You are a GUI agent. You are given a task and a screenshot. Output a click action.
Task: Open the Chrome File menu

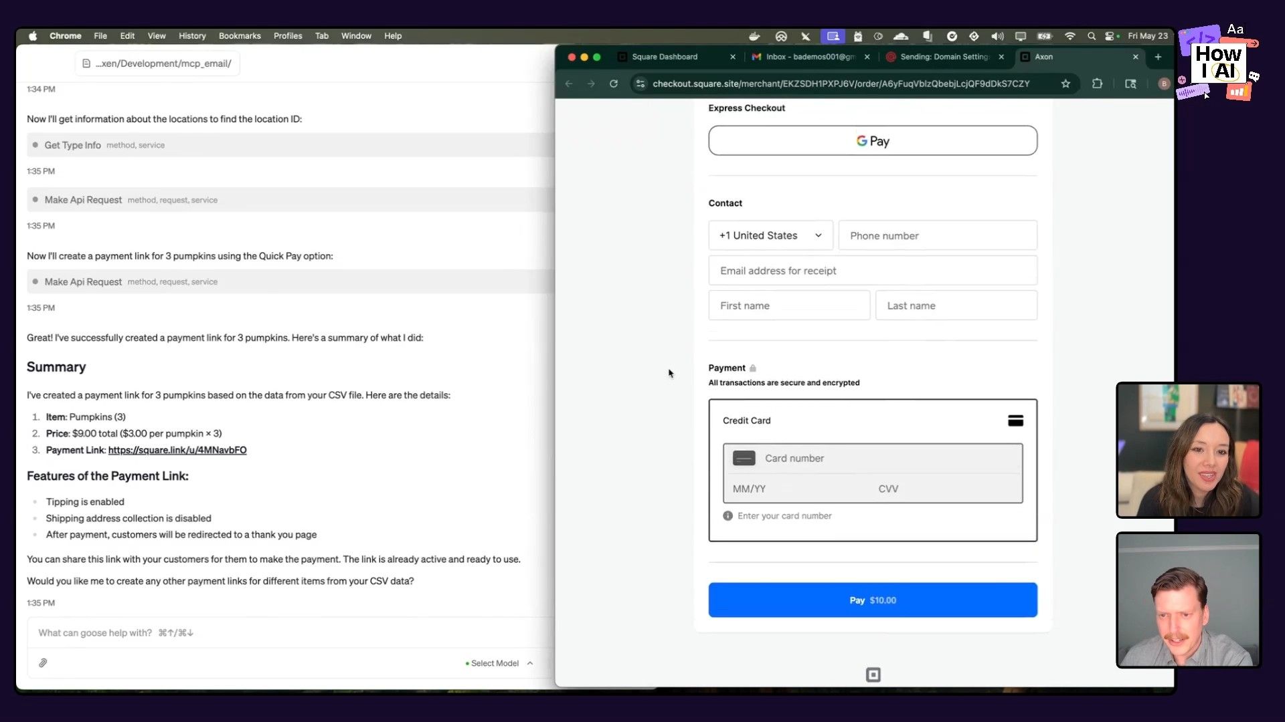[x=100, y=36]
